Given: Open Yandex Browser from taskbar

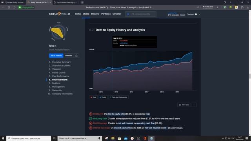Looking at the screenshot, I should point(132,138).
